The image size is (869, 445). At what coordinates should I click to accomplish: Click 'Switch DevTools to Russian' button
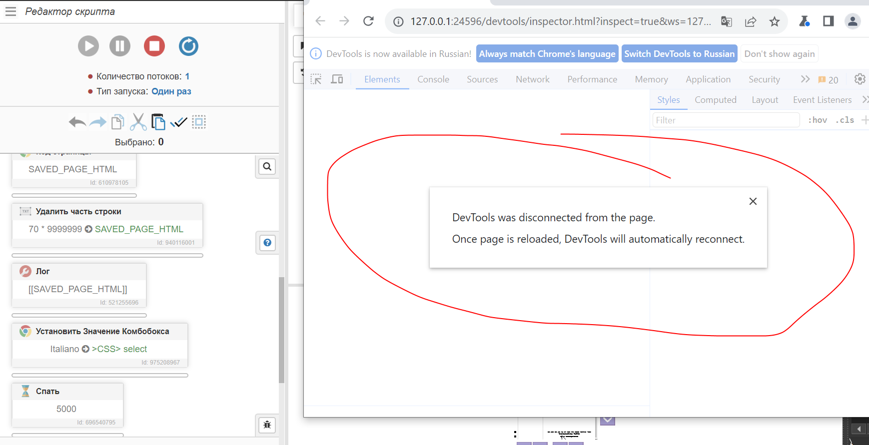pyautogui.click(x=679, y=54)
